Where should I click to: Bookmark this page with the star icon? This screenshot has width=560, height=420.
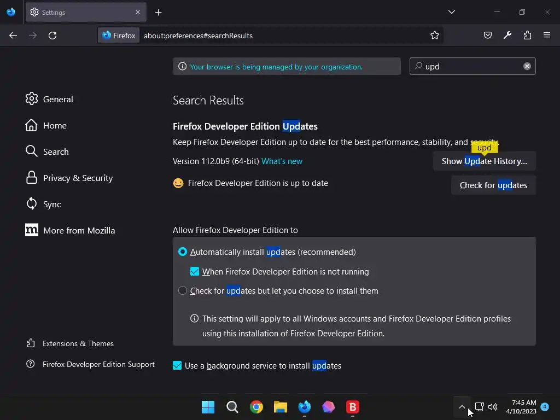[x=434, y=36]
